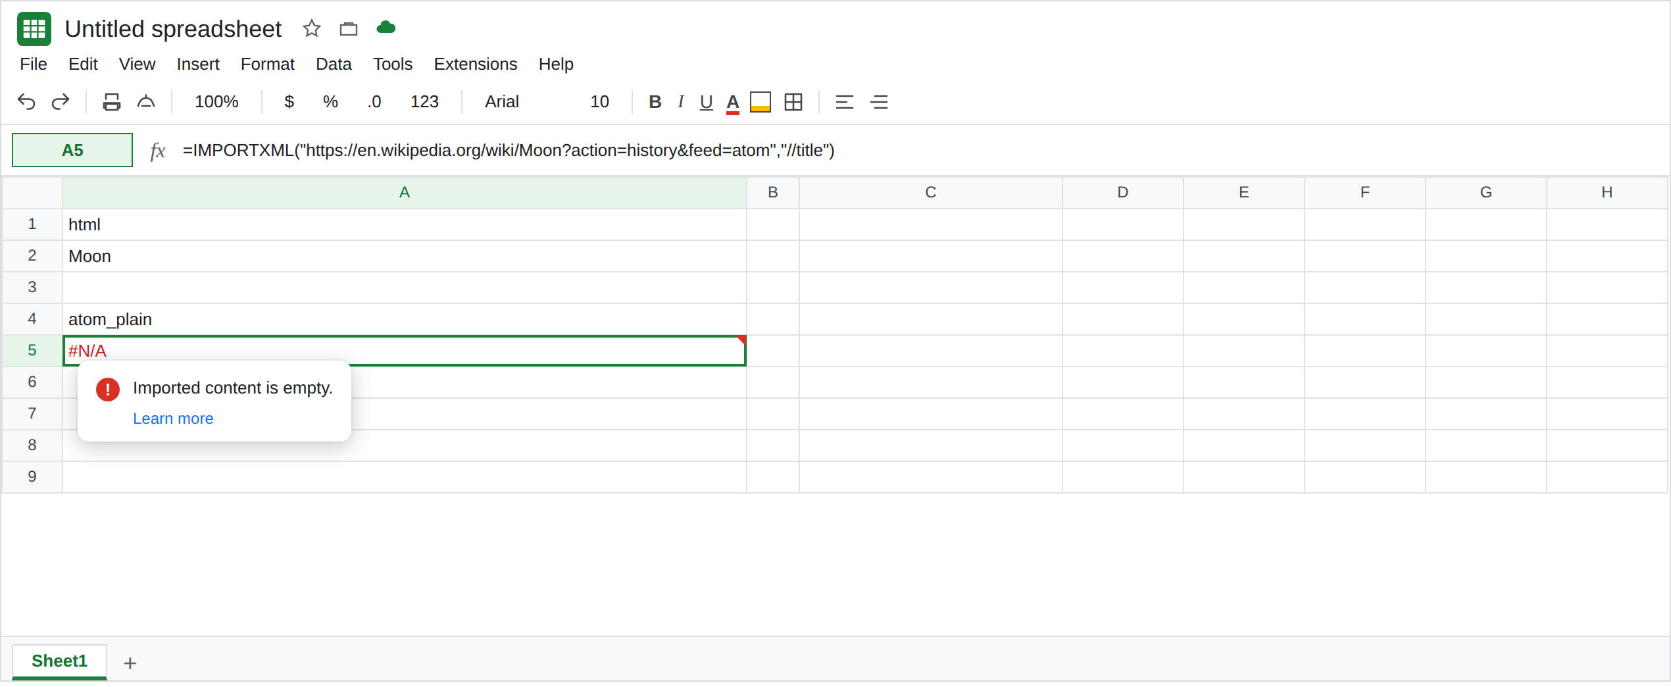Open the Help menu

(556, 64)
